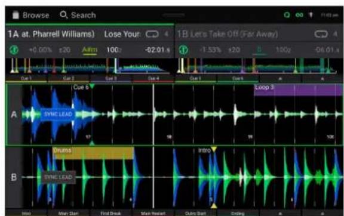Screen dimensions: 344x216
Task: Click deck 1A BPM value 100
Action: pos(113,50)
